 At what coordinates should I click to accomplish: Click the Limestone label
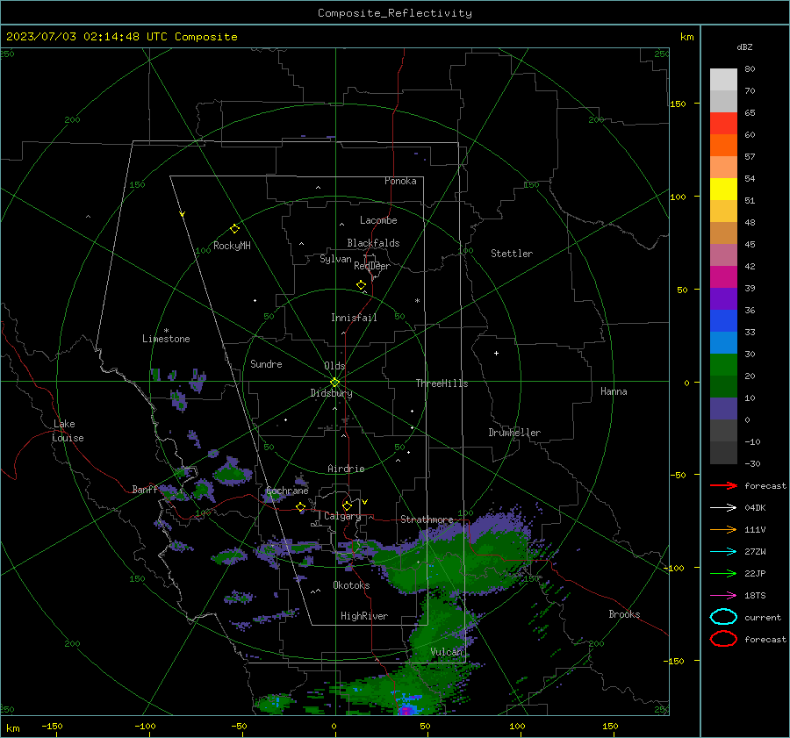pos(166,339)
